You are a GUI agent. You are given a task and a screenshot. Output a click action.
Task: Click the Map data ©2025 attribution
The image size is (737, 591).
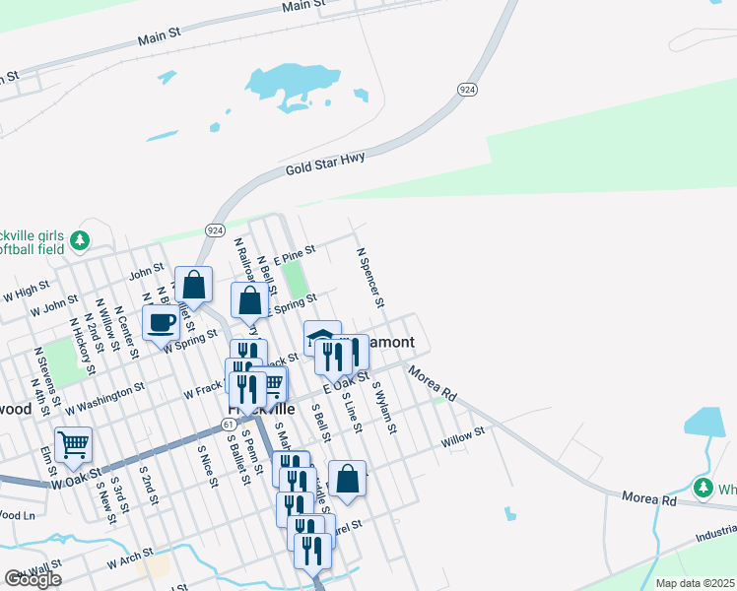click(696, 583)
